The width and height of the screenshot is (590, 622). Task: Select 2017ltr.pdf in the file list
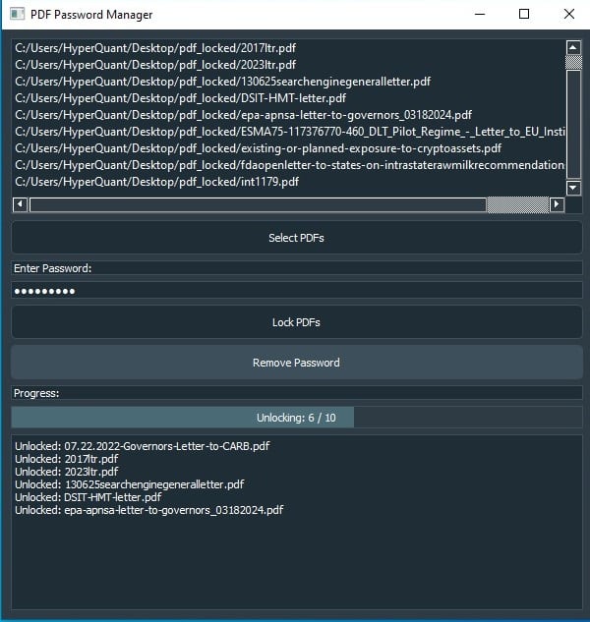tap(155, 47)
